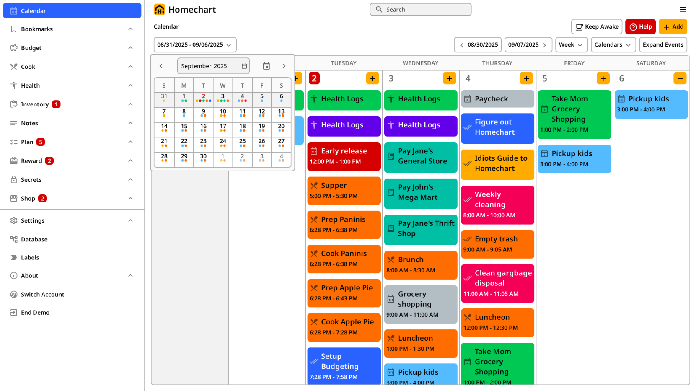Open the Calendars filter dropdown
This screenshot has height=391, width=696.
[x=613, y=45]
